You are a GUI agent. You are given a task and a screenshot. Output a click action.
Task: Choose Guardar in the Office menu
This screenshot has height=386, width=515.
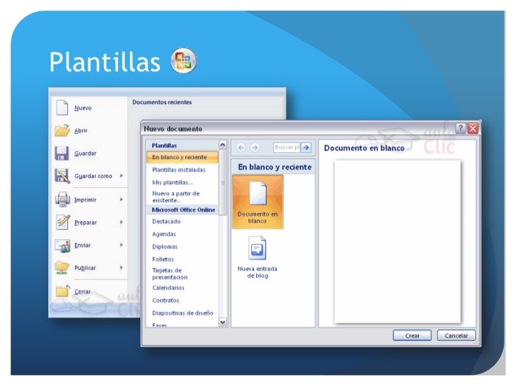tap(86, 153)
